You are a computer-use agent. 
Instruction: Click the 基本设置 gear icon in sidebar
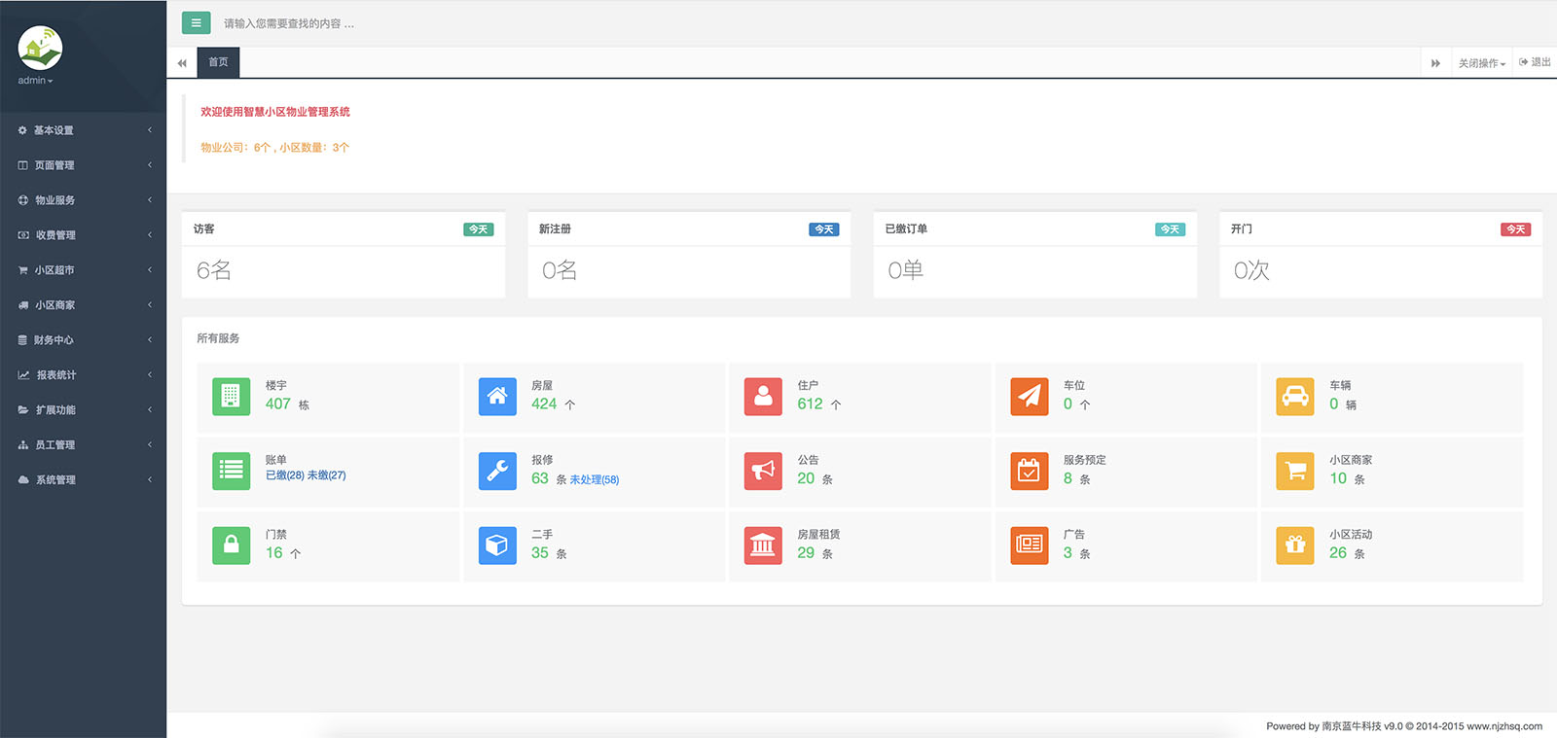(22, 130)
